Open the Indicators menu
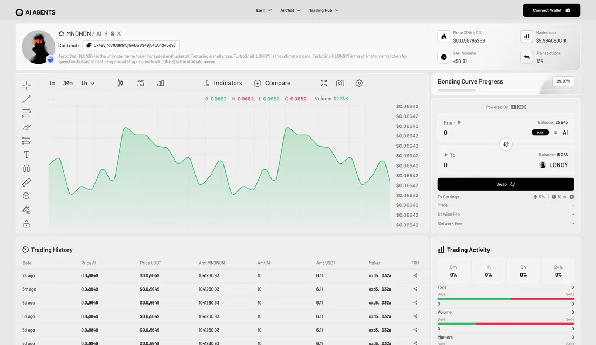 (x=223, y=83)
